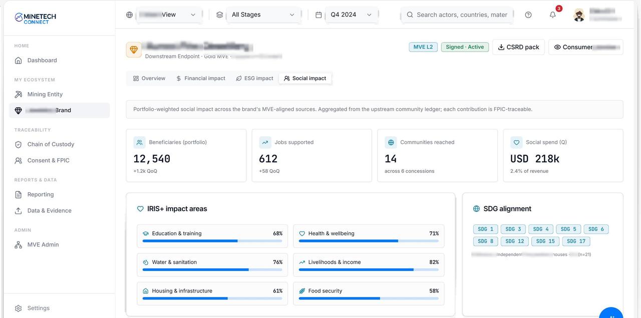641x318 pixels.
Task: Open Settings gear in sidebar
Action: (19, 308)
